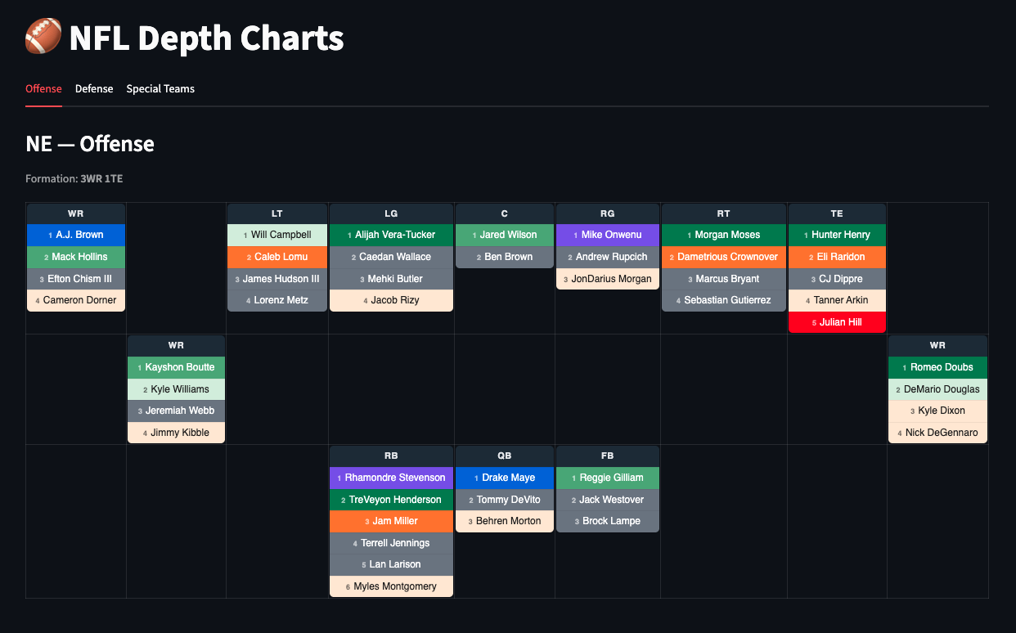Select A.J. Brown player card

(76, 235)
